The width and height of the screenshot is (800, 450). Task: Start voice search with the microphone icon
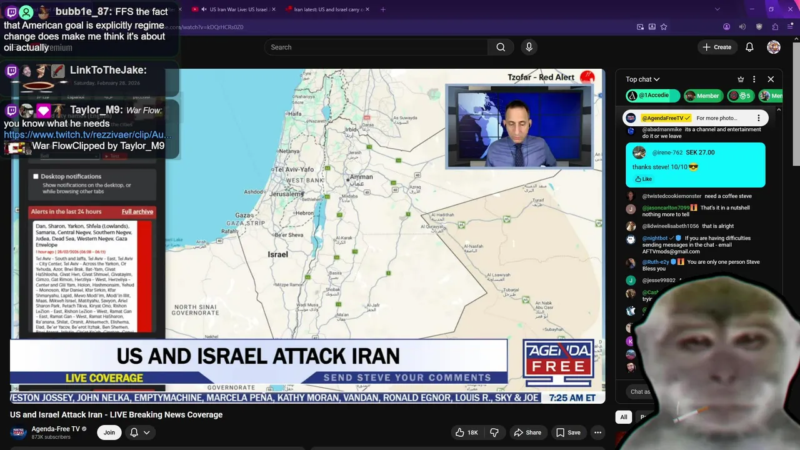click(529, 47)
